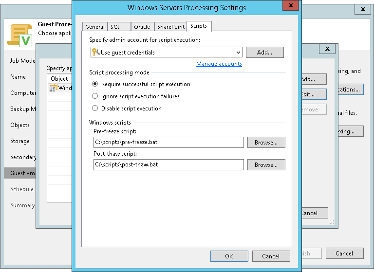Open the Secondary wizard step
This screenshot has height=272, width=374.
click(x=23, y=157)
